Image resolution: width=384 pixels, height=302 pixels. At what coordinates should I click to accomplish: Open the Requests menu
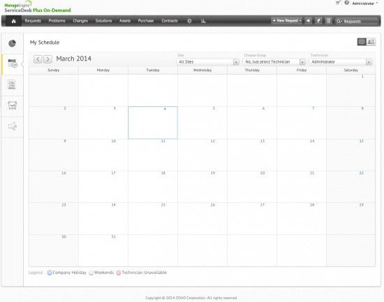click(33, 21)
